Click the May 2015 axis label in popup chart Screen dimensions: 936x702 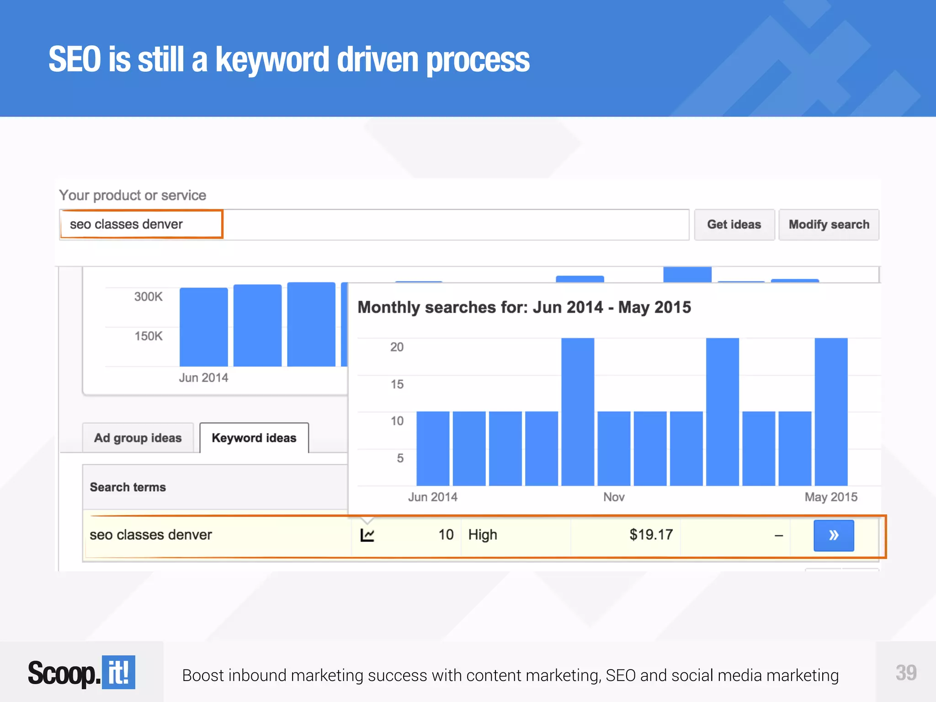831,497
